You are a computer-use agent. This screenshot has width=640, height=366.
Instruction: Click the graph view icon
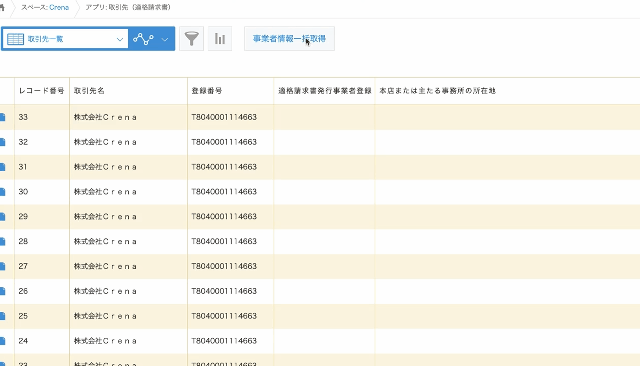pos(143,39)
